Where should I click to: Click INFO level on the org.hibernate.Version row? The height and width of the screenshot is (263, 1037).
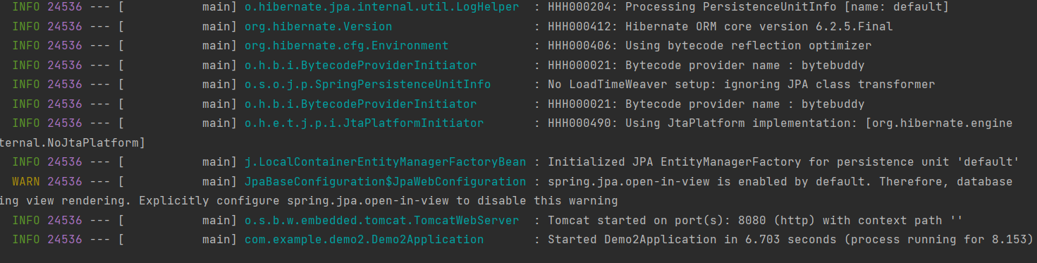26,26
